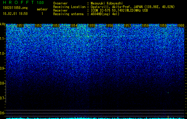187x119 pixels.
Task: Click the 1859 time marker
Action: 163,26
